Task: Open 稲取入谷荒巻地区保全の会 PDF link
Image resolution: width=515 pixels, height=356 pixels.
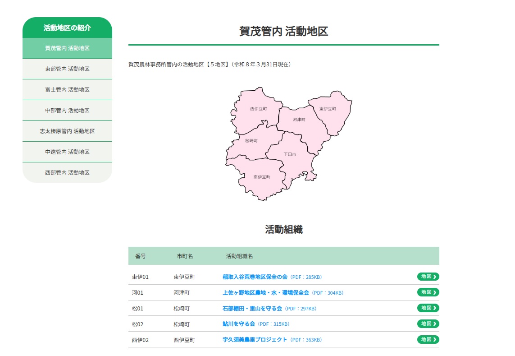Action: coord(272,277)
